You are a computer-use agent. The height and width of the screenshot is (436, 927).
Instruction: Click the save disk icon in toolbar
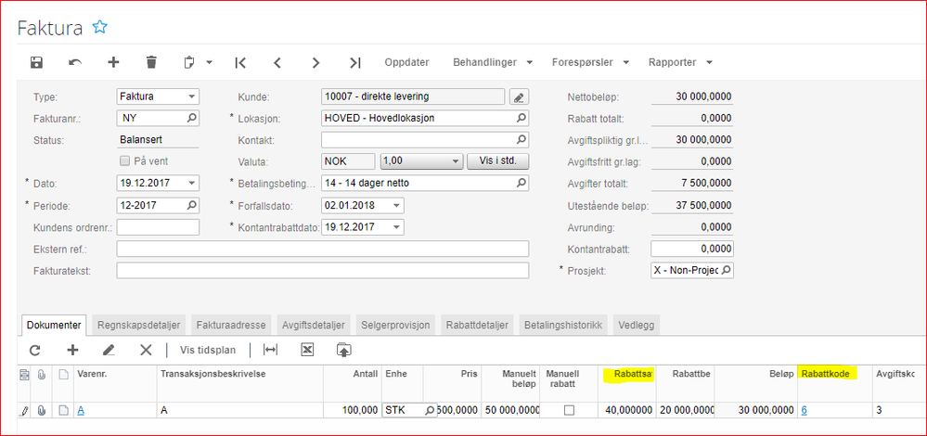click(x=37, y=62)
